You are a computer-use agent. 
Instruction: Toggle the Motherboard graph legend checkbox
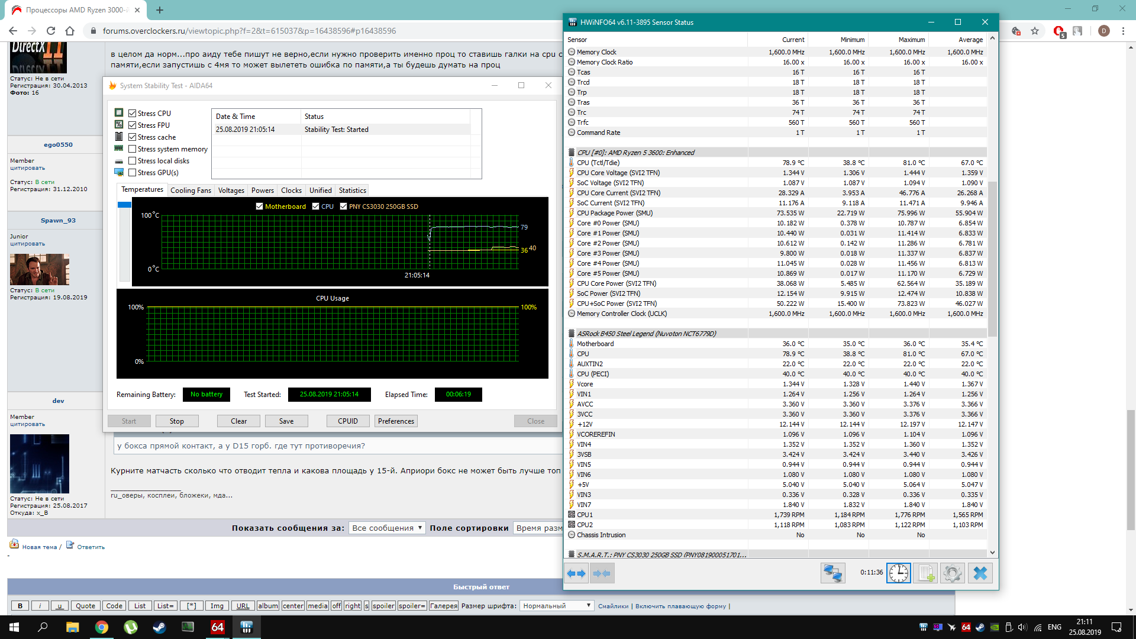[259, 206]
